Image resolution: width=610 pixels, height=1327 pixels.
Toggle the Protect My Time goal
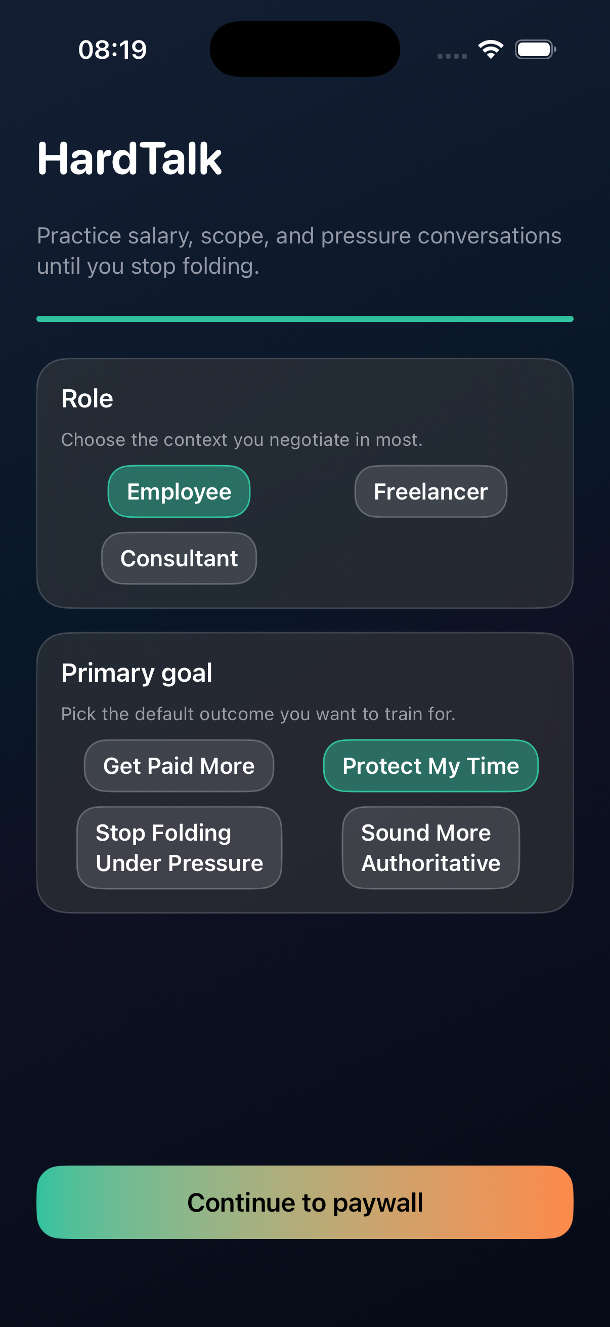pos(430,766)
